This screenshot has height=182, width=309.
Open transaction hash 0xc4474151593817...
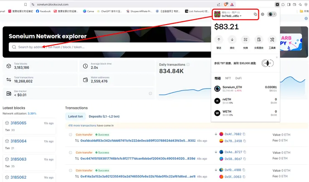click(138, 159)
